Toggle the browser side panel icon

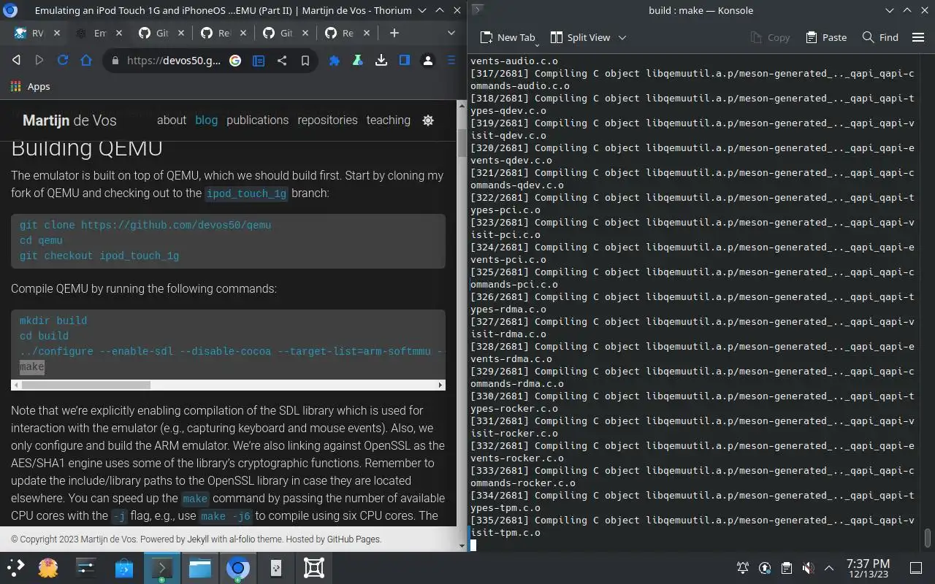(x=405, y=61)
